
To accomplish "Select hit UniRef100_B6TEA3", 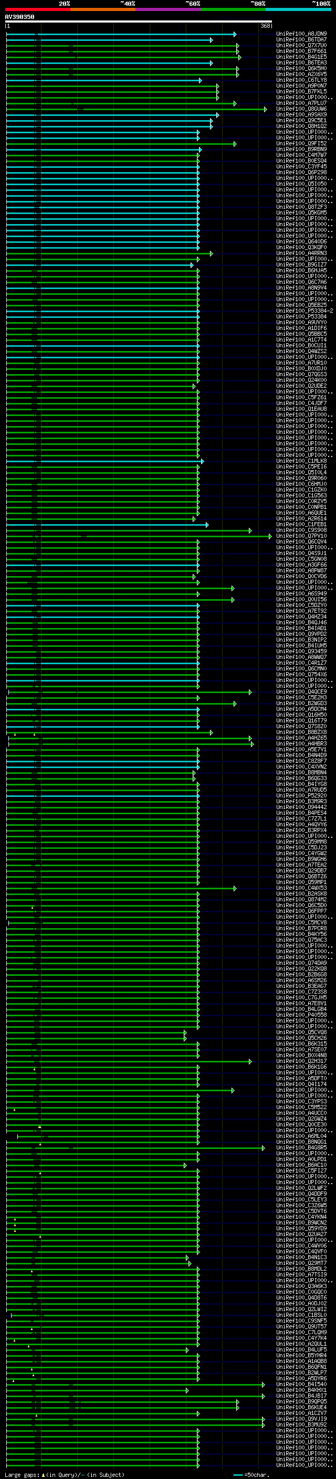I will click(x=301, y=62).
